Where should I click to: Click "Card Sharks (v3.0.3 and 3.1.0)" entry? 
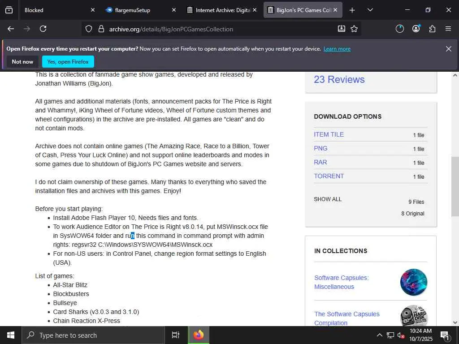point(96,312)
